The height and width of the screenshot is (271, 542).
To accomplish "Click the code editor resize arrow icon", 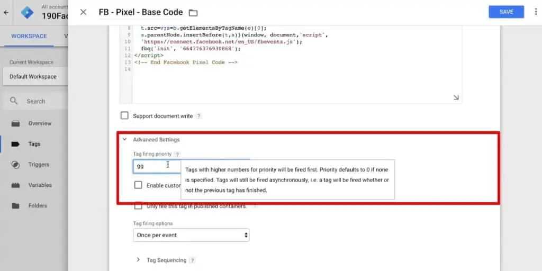I will [x=456, y=97].
